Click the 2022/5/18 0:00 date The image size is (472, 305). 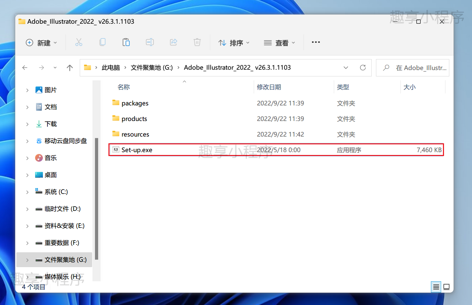(x=279, y=150)
